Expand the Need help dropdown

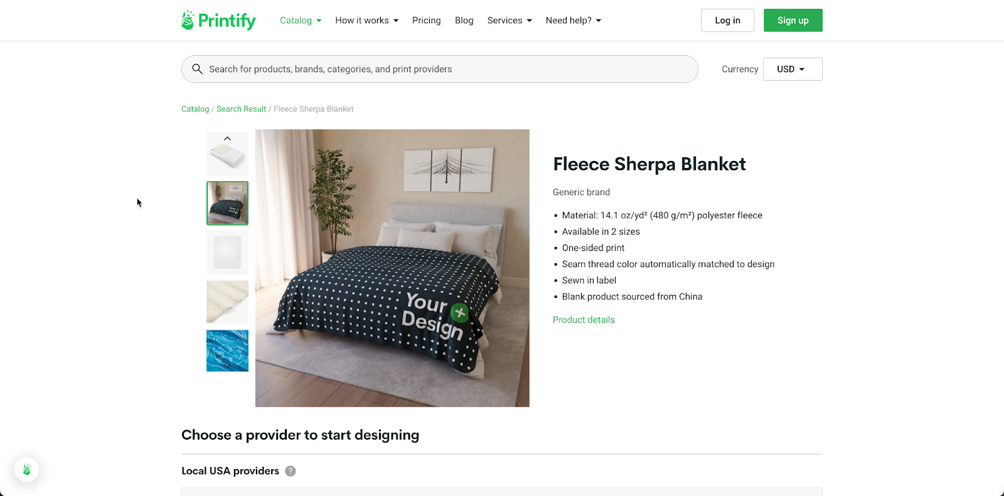[x=573, y=20]
